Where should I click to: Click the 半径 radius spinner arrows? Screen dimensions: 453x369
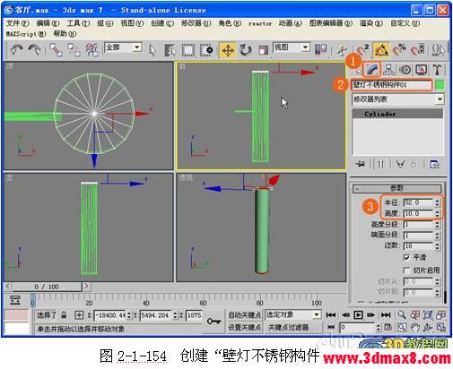[x=437, y=202]
